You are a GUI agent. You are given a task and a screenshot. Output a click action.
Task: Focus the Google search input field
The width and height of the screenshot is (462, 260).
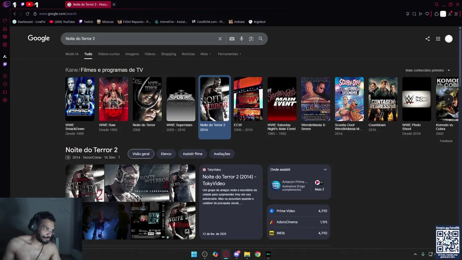pos(141,39)
